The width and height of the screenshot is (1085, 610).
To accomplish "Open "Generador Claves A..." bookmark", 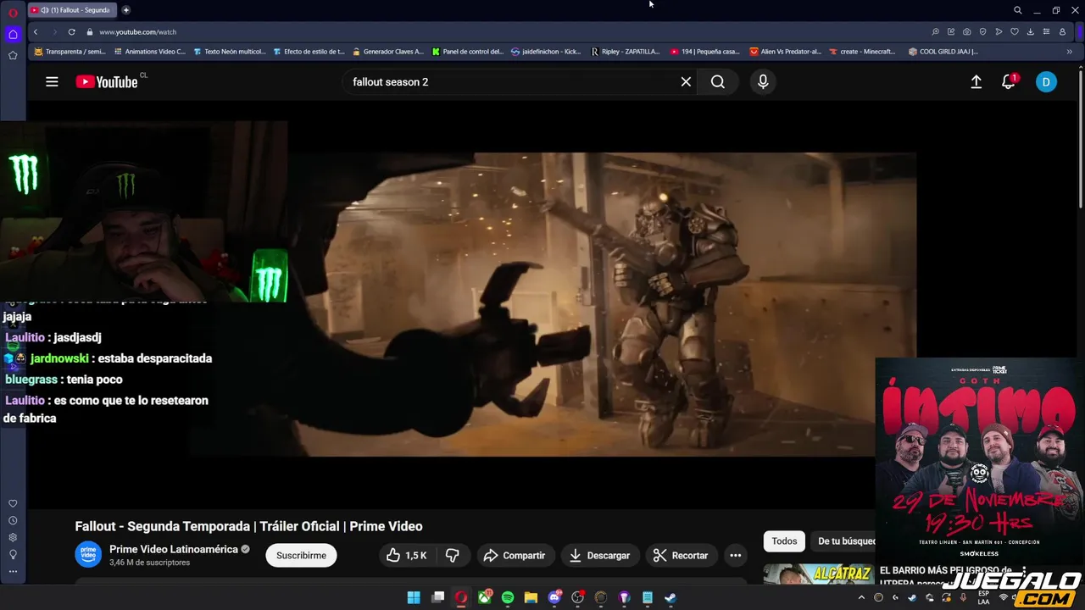I will (x=387, y=52).
